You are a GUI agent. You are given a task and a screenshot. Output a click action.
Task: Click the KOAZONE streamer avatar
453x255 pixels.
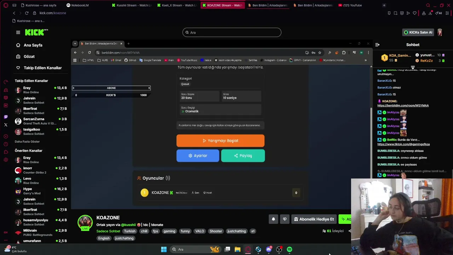85,222
